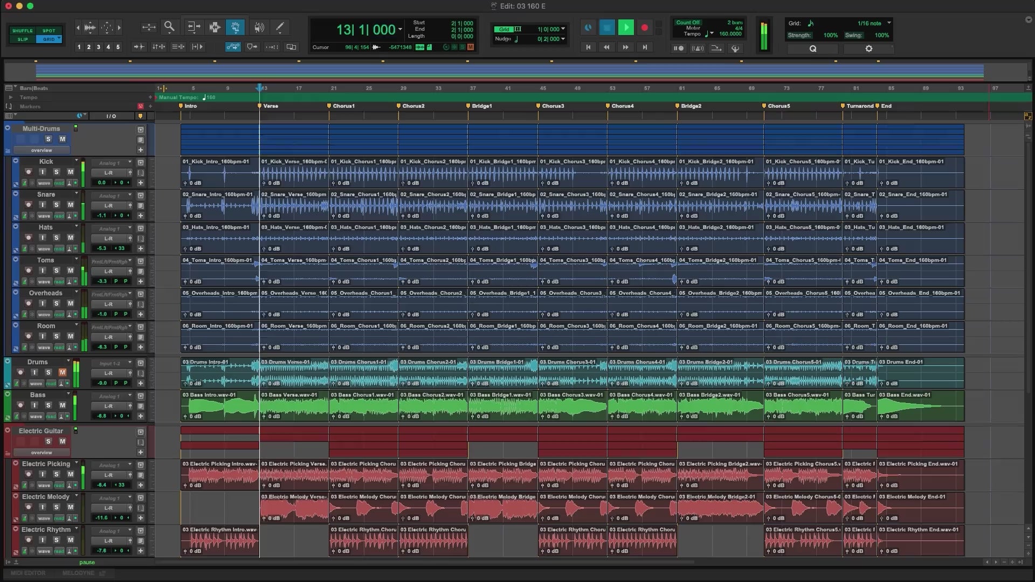The width and height of the screenshot is (1035, 582).
Task: Switch to Slip edit mode
Action: [23, 39]
